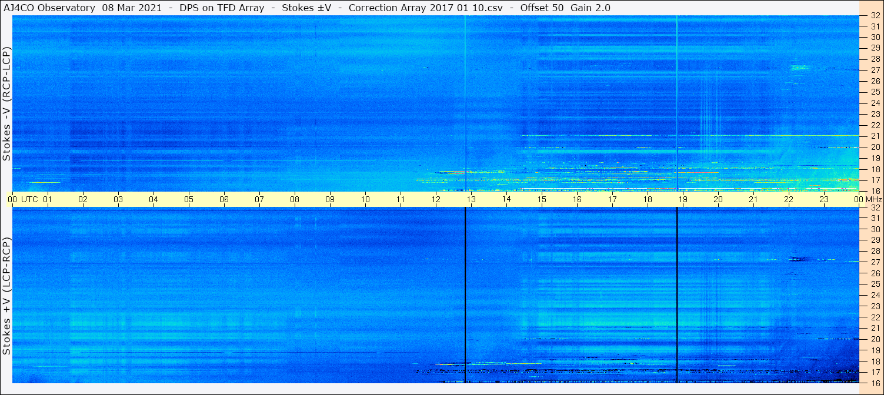This screenshot has width=884, height=395.
Task: Click cyan vertical line near 19 UTC, -V panel
Action: [x=677, y=103]
